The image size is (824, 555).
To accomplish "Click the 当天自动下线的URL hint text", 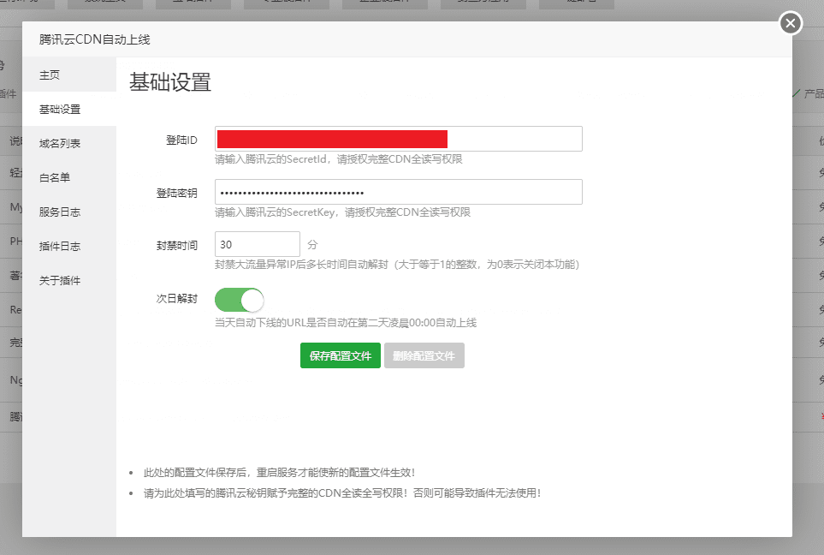I will (346, 323).
